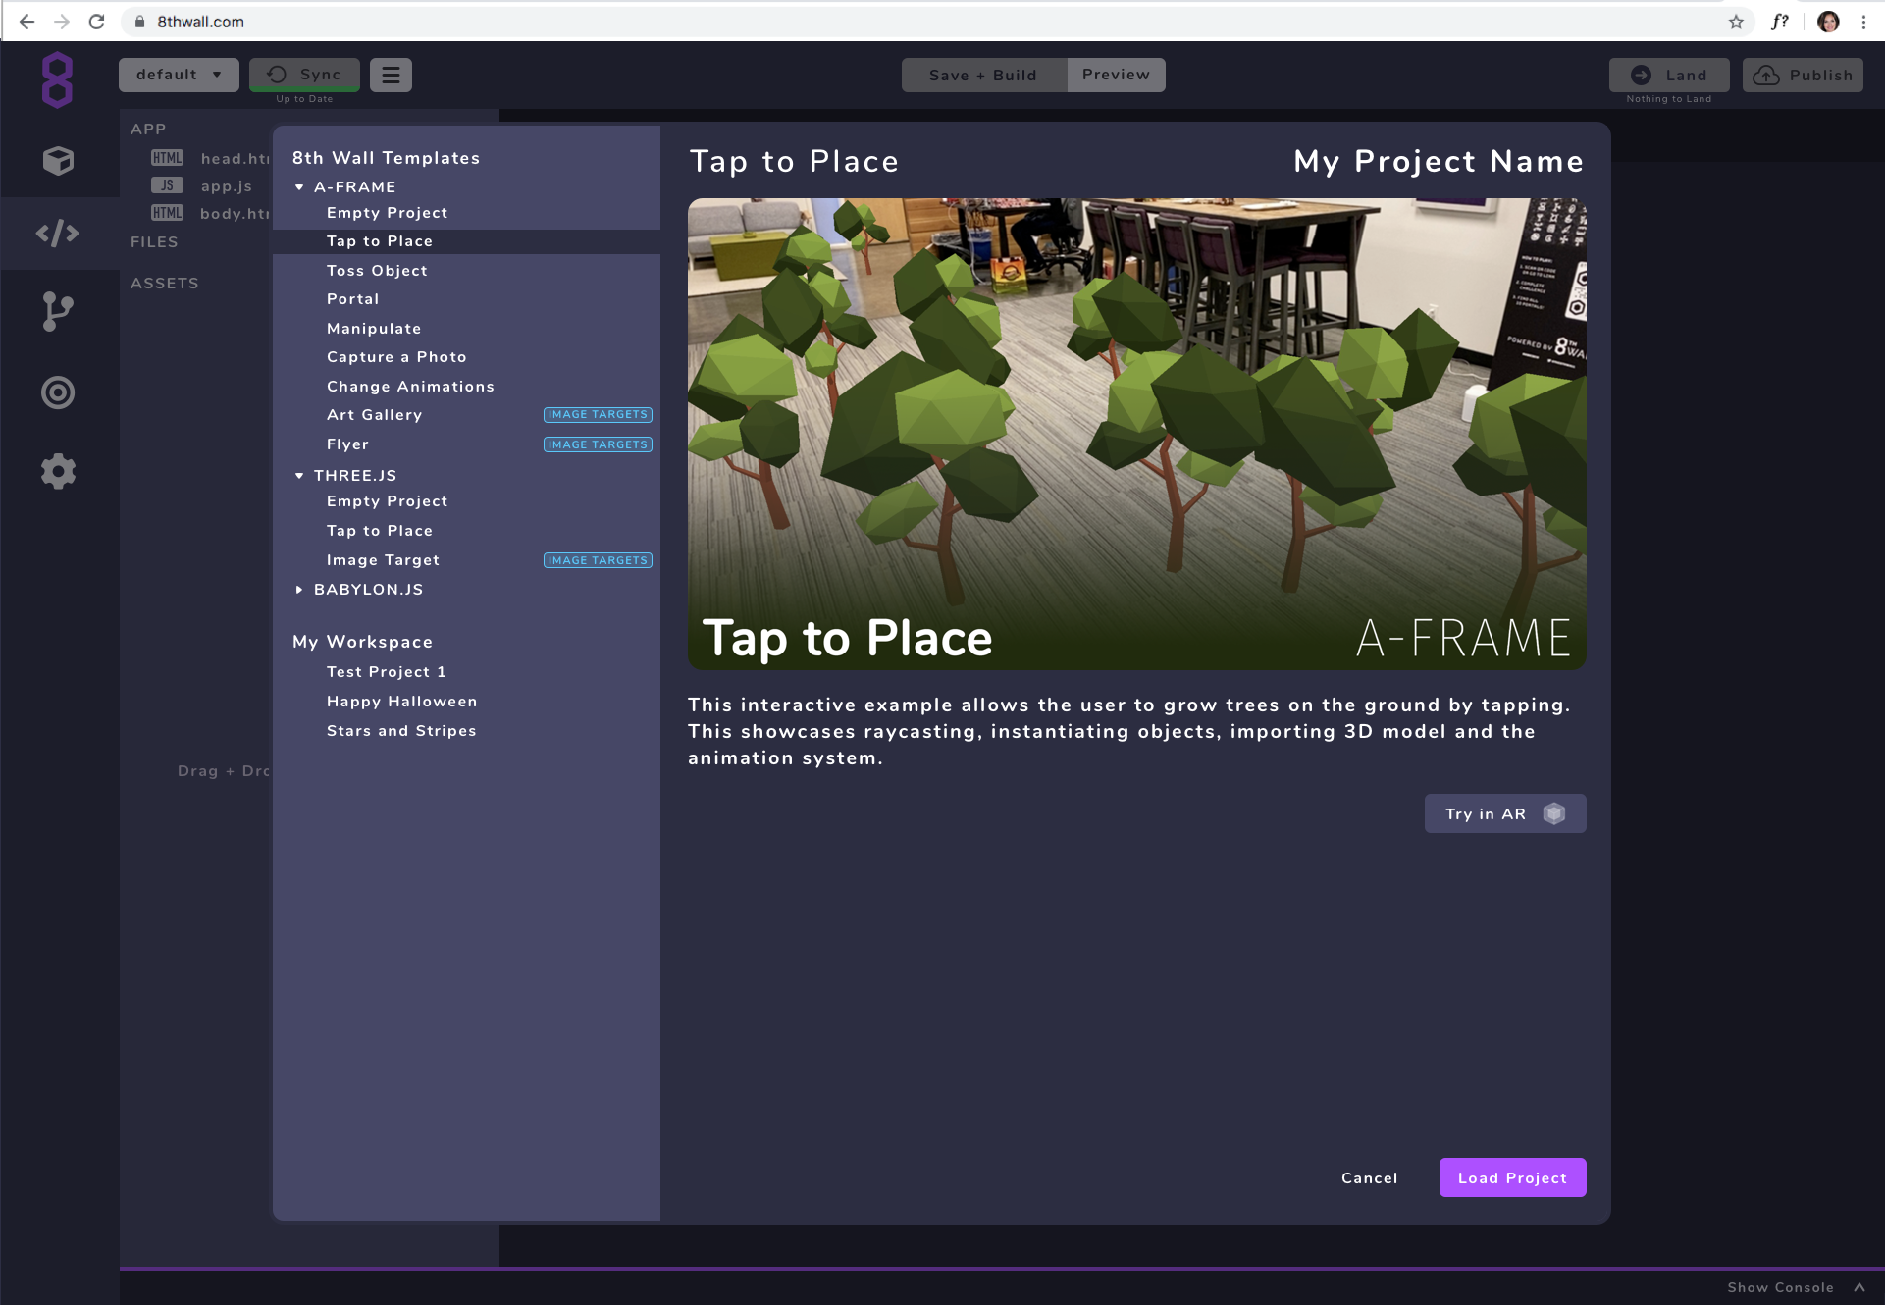The height and width of the screenshot is (1305, 1885).
Task: Click the site lock icon
Action: click(139, 22)
